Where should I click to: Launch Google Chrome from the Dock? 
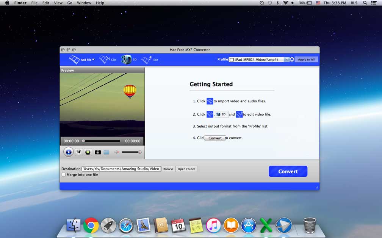click(91, 226)
